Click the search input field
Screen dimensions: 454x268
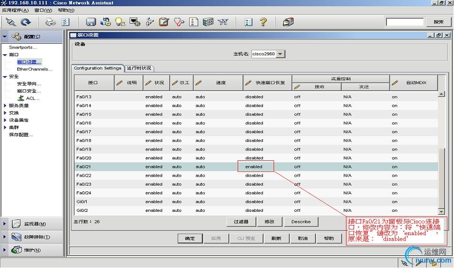click(404, 22)
